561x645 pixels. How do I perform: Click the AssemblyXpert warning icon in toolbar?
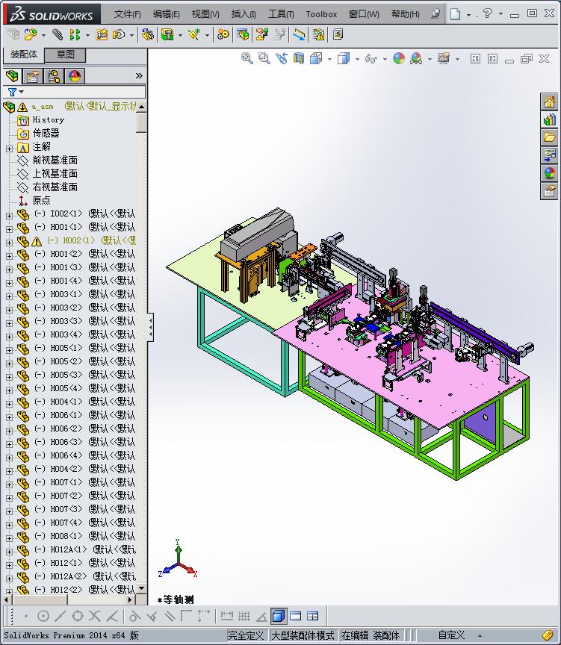[318, 34]
